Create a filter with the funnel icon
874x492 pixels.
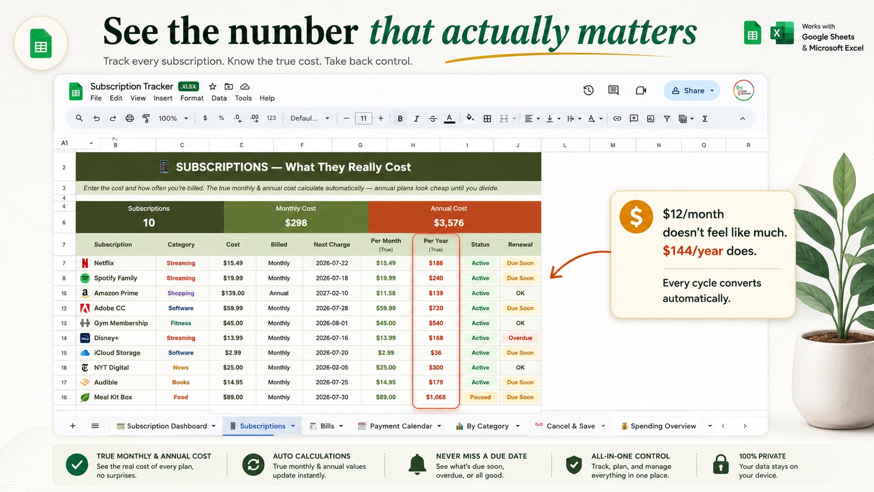click(x=667, y=119)
